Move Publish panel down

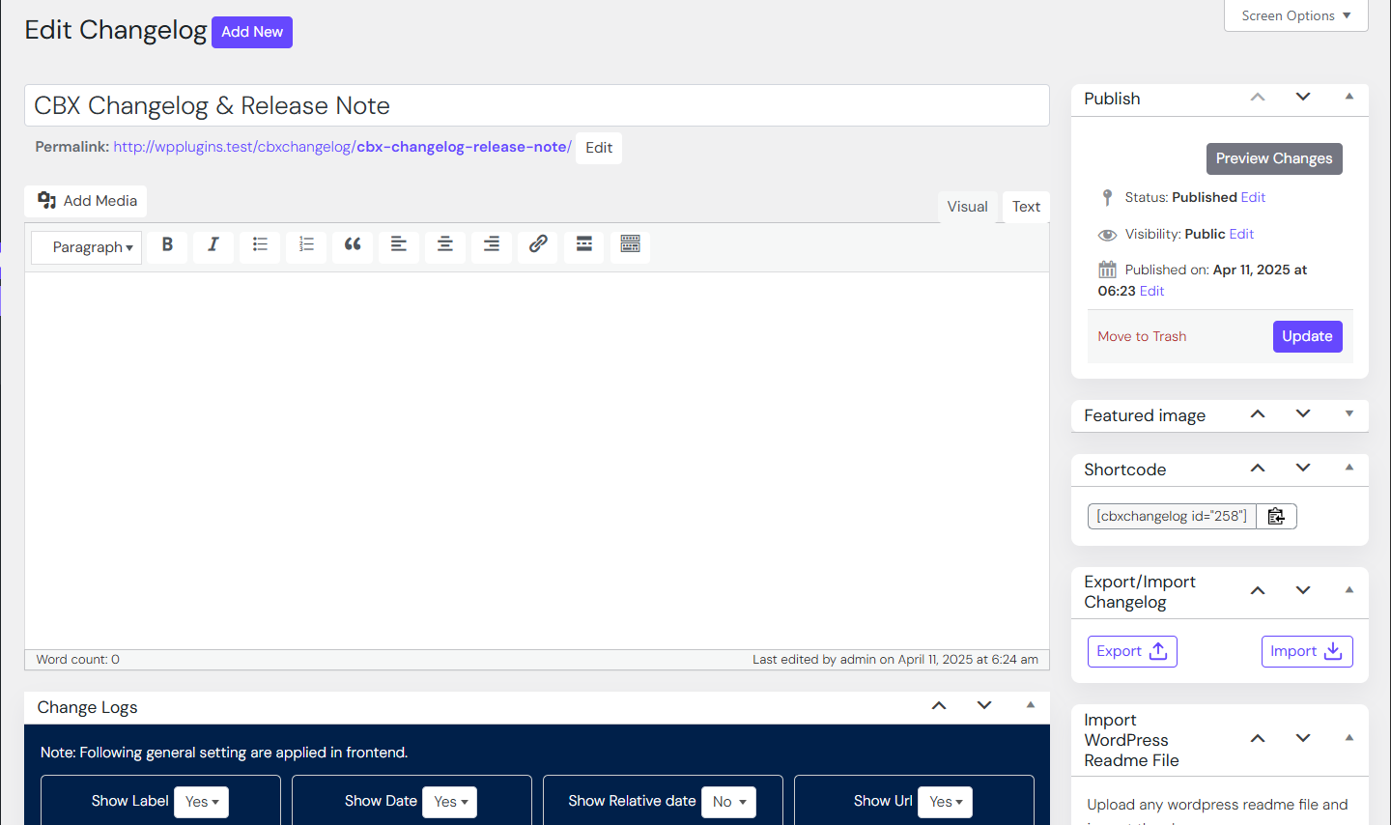1303,98
